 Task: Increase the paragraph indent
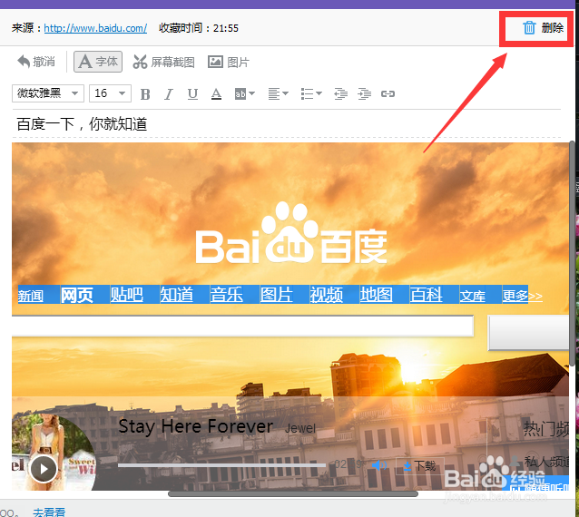(x=364, y=93)
